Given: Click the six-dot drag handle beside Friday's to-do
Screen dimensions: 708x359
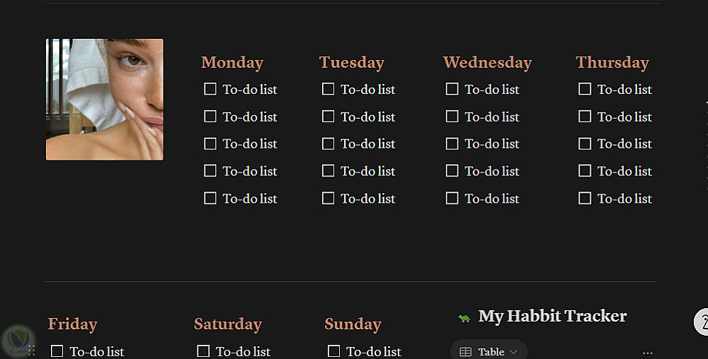Looking at the screenshot, I should (x=32, y=350).
